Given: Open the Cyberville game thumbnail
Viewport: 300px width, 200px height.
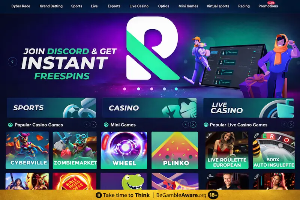Looking at the screenshot, I should tap(27, 150).
